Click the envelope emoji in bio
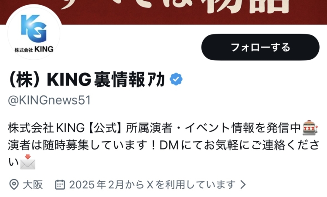The width and height of the screenshot is (327, 197). [28, 162]
